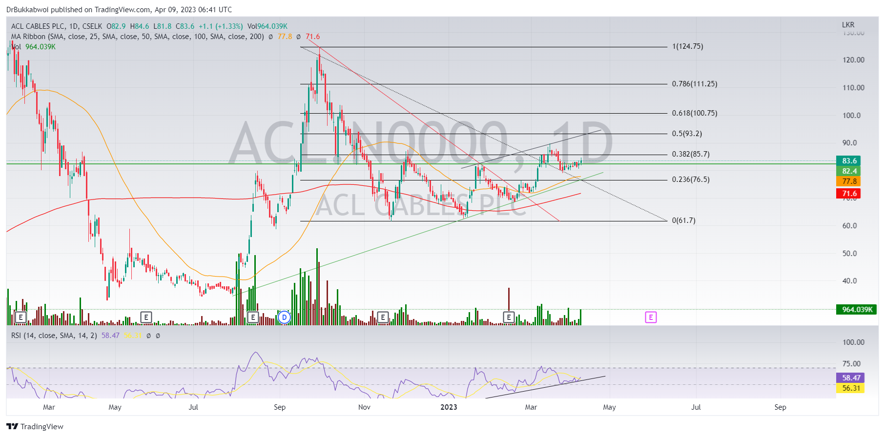Image resolution: width=885 pixels, height=437 pixels.
Task: Select the Fibonacci 0.786(111.25) level label
Action: [695, 84]
